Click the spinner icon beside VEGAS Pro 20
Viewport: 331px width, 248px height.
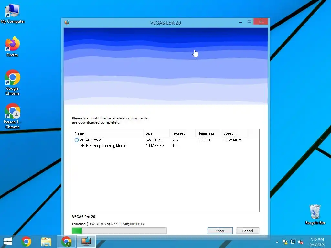click(x=76, y=140)
